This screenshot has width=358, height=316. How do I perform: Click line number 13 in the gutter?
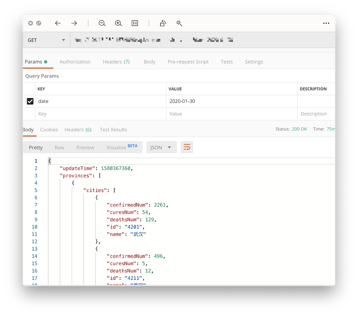pyautogui.click(x=35, y=249)
